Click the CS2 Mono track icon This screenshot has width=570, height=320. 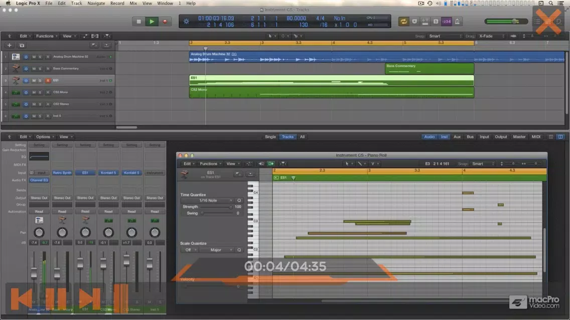(x=16, y=93)
